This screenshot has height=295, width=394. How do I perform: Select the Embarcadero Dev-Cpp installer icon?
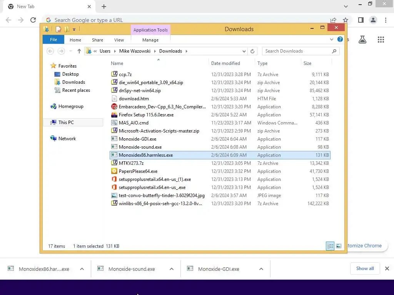[114, 107]
